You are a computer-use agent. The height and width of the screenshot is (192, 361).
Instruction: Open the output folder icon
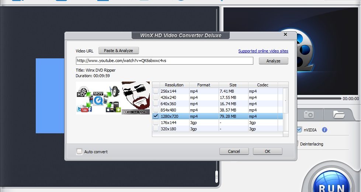tap(339, 114)
